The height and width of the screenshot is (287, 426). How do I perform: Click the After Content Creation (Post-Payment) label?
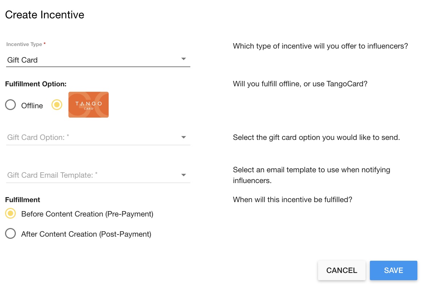tap(86, 234)
